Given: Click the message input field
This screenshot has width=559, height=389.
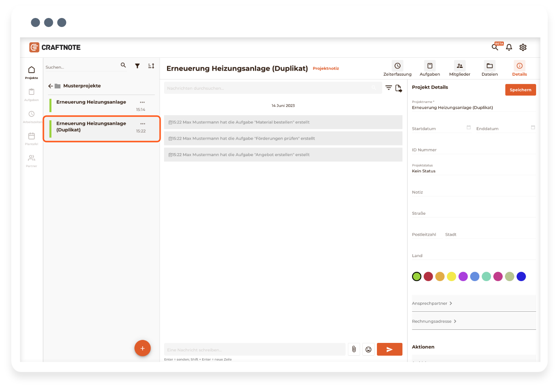Looking at the screenshot, I should (x=255, y=350).
